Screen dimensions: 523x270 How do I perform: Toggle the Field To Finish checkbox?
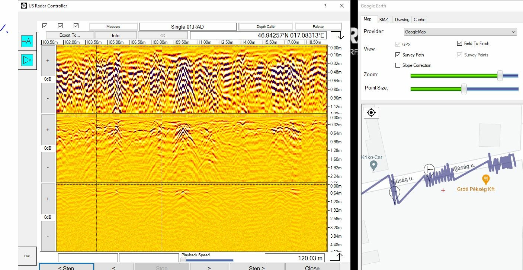click(x=459, y=43)
